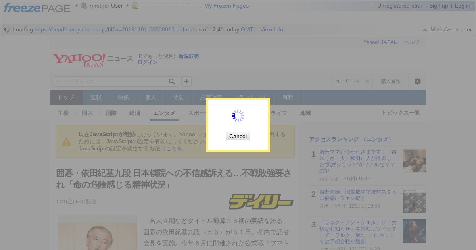Click the Sign up link

click(439, 6)
